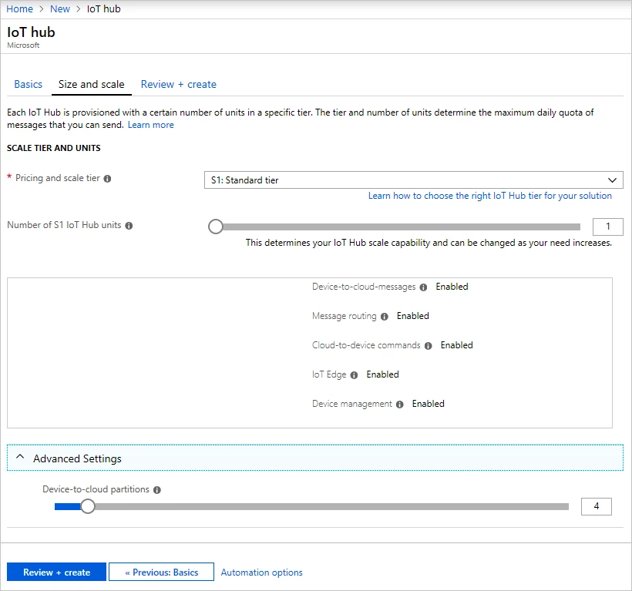Click the Cloud-to-device commands info icon
632x591 pixels.
tap(429, 345)
